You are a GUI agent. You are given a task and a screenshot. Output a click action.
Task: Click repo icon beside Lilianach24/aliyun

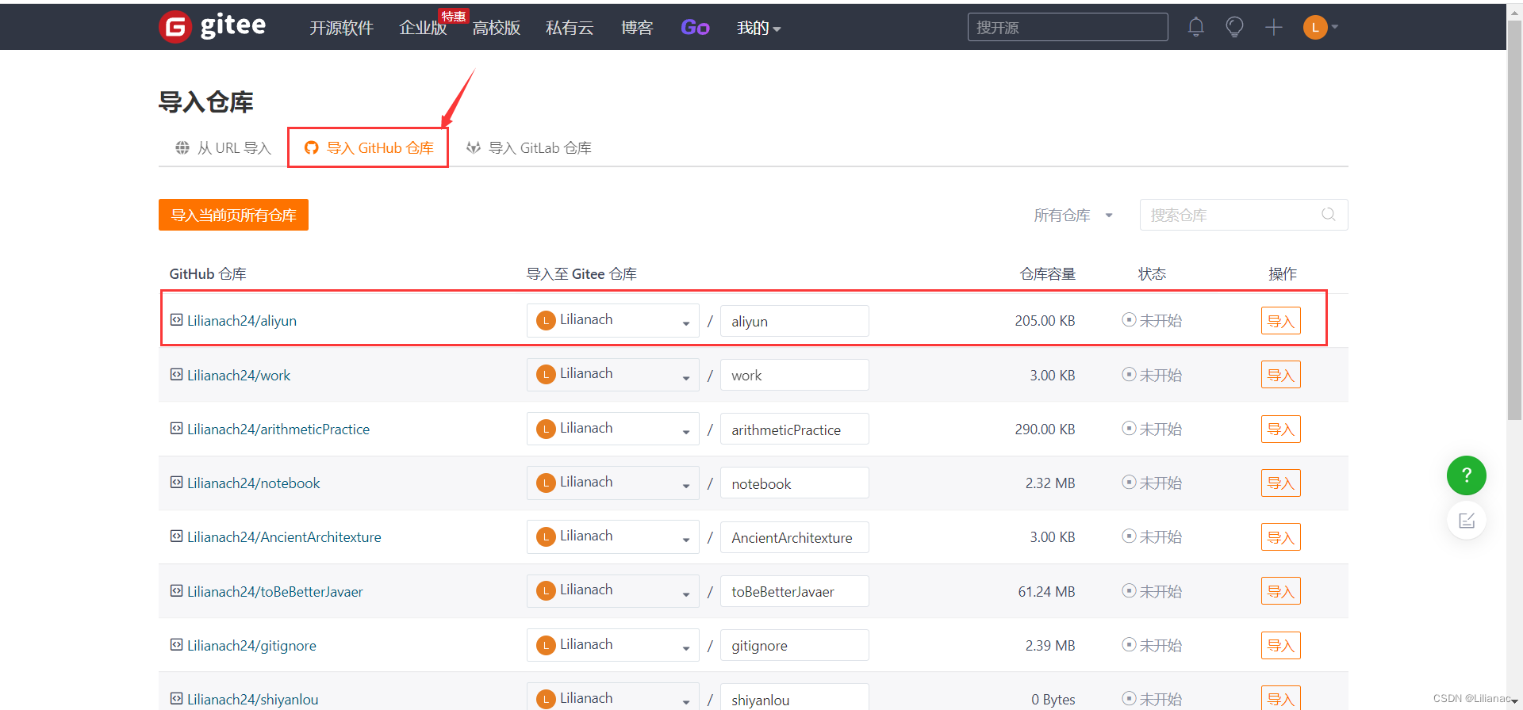pyautogui.click(x=176, y=319)
